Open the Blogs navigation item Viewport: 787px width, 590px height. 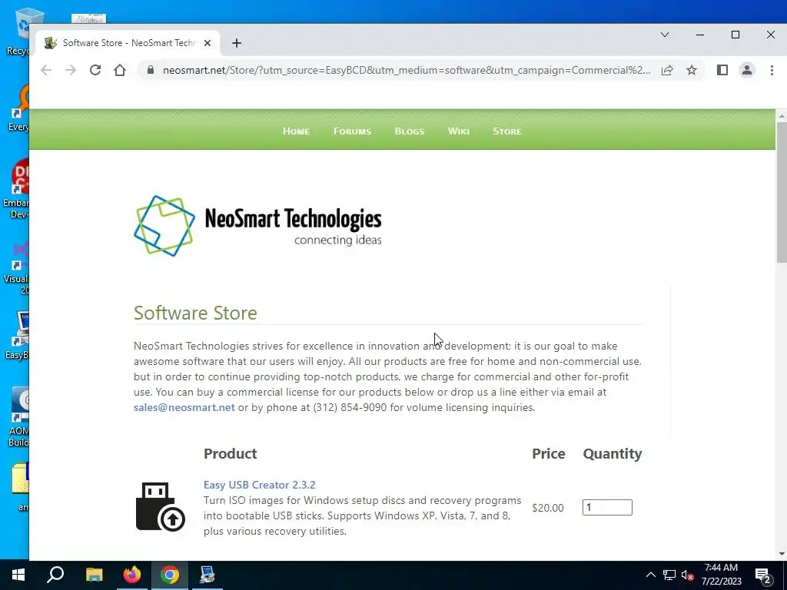(x=409, y=131)
